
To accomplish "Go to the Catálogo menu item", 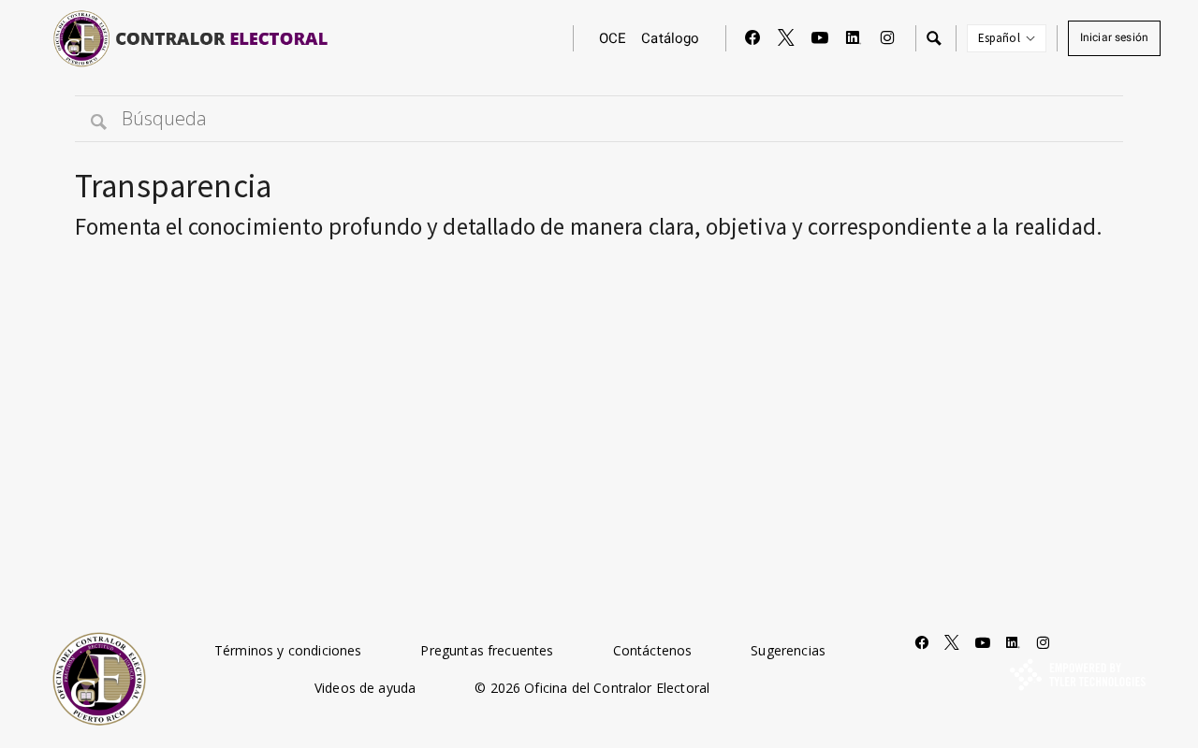I will pyautogui.click(x=670, y=38).
